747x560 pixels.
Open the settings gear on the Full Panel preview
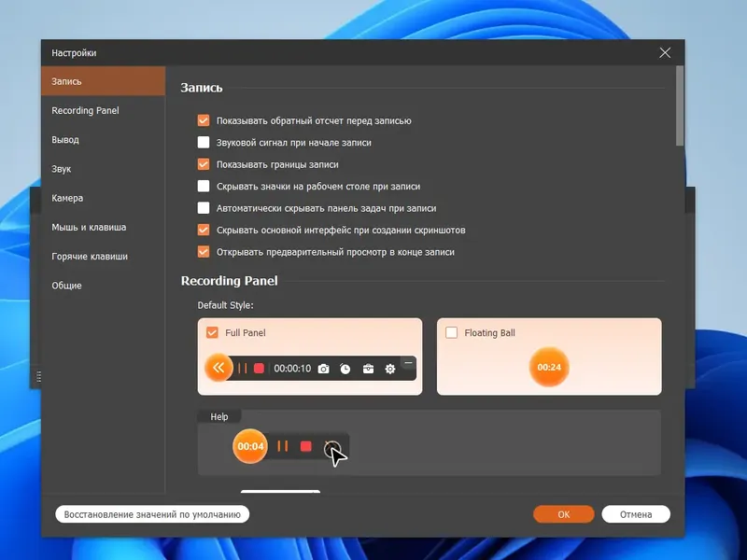389,369
